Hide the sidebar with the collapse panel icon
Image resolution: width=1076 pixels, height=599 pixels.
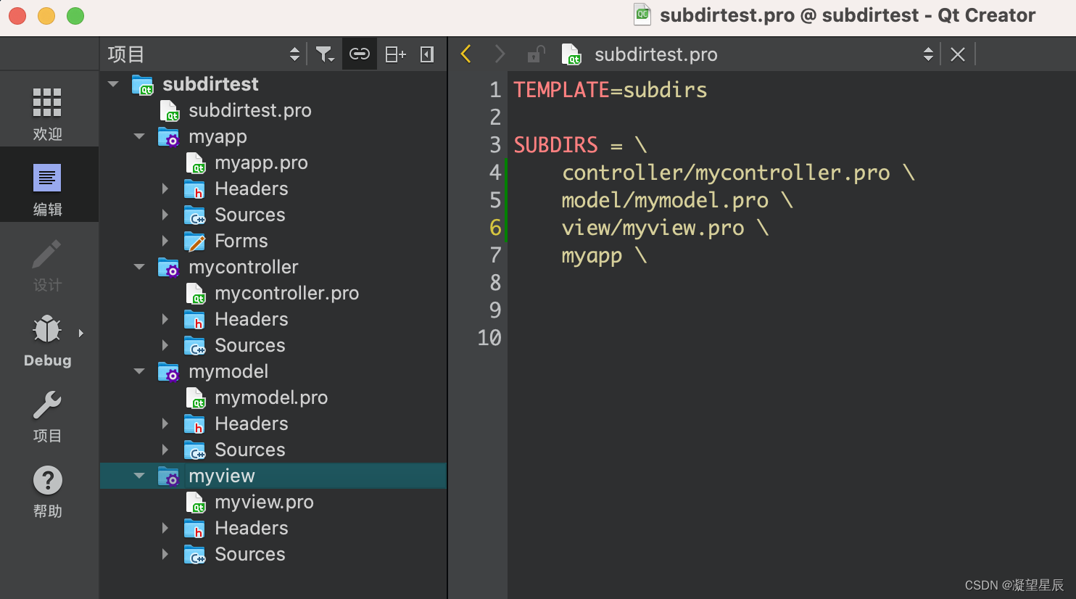[x=427, y=54]
